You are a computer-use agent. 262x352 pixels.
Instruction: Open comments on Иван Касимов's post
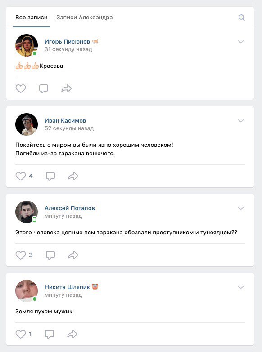(50, 176)
